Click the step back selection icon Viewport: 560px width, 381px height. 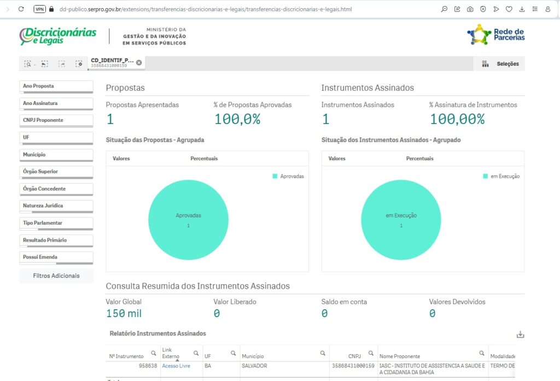tap(44, 64)
